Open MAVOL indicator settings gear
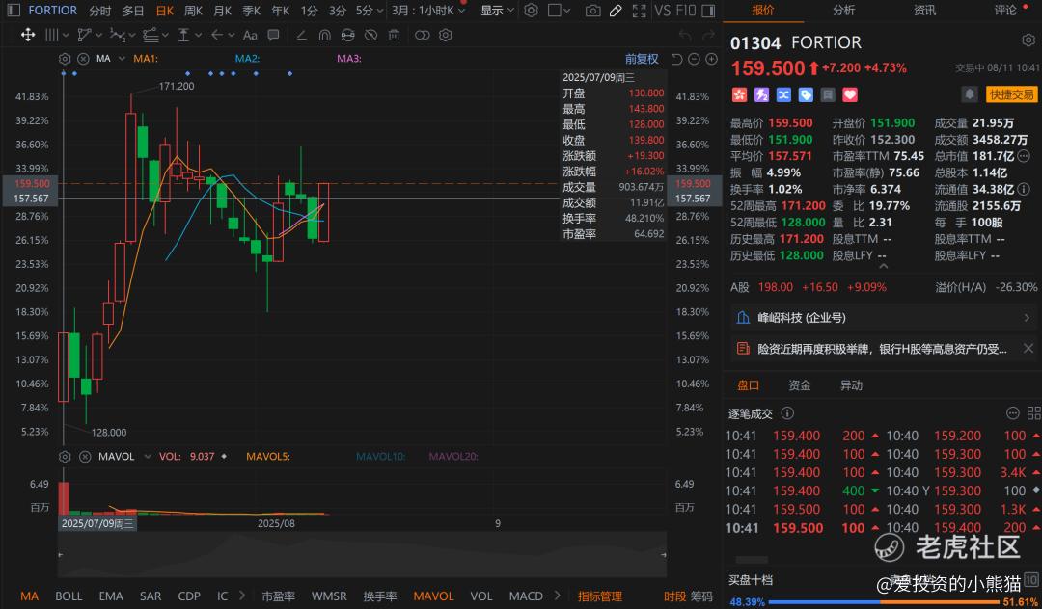This screenshot has width=1042, height=609. [65, 457]
